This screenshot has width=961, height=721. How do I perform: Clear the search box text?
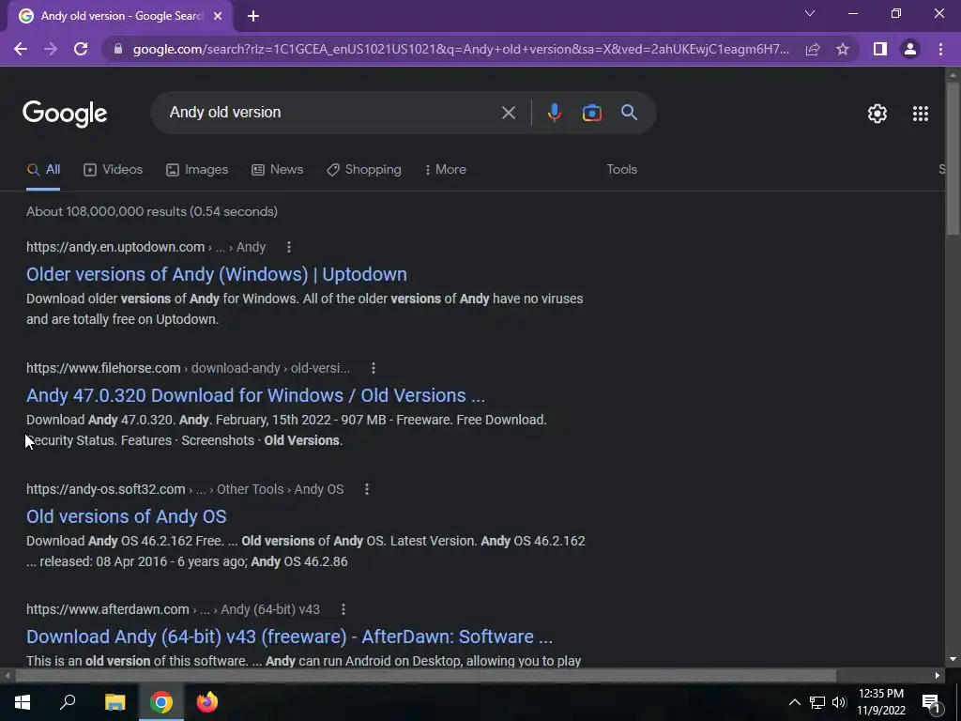pos(508,113)
